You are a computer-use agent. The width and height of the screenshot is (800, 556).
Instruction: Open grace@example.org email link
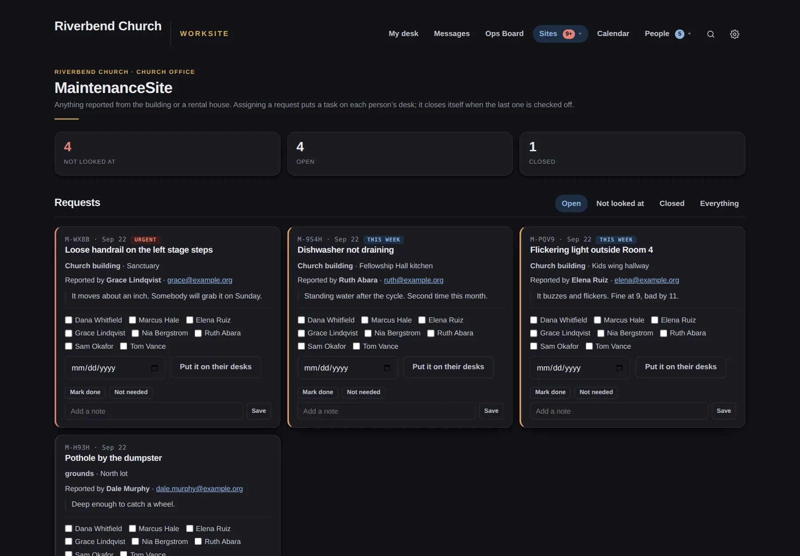[200, 280]
